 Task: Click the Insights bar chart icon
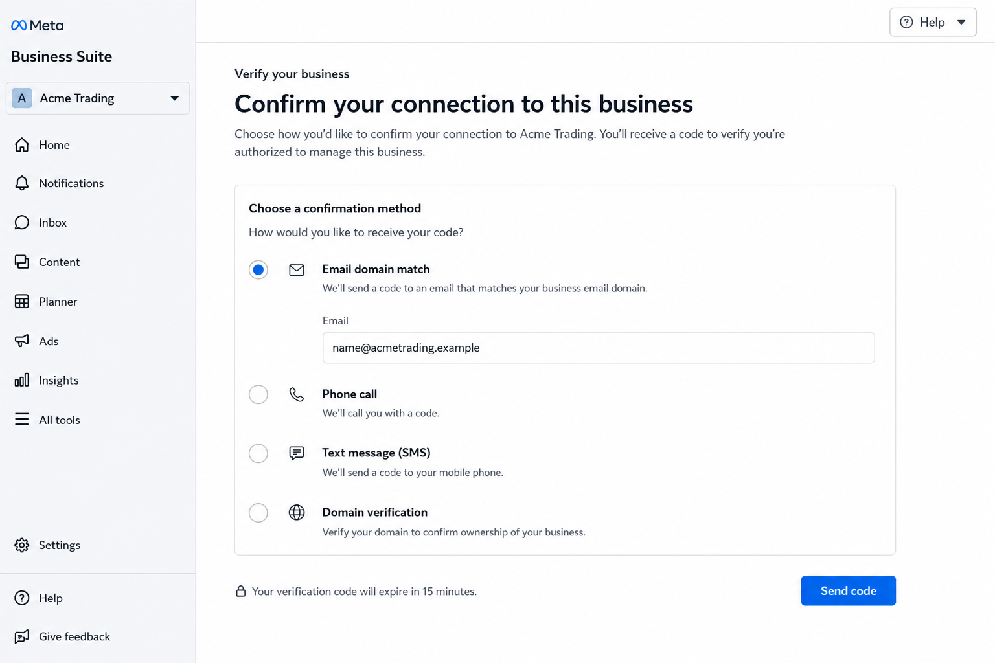pos(22,380)
